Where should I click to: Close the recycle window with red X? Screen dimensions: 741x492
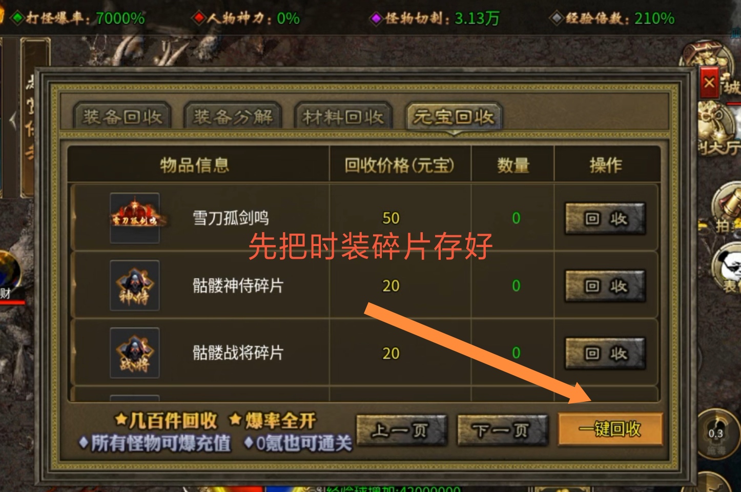pos(709,83)
